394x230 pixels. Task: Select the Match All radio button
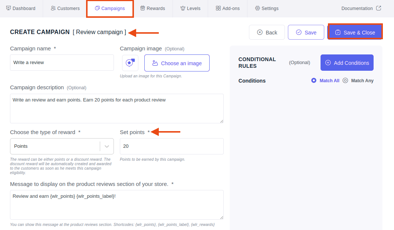tap(313, 80)
